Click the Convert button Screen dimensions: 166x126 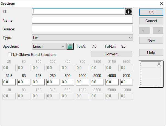(111, 54)
